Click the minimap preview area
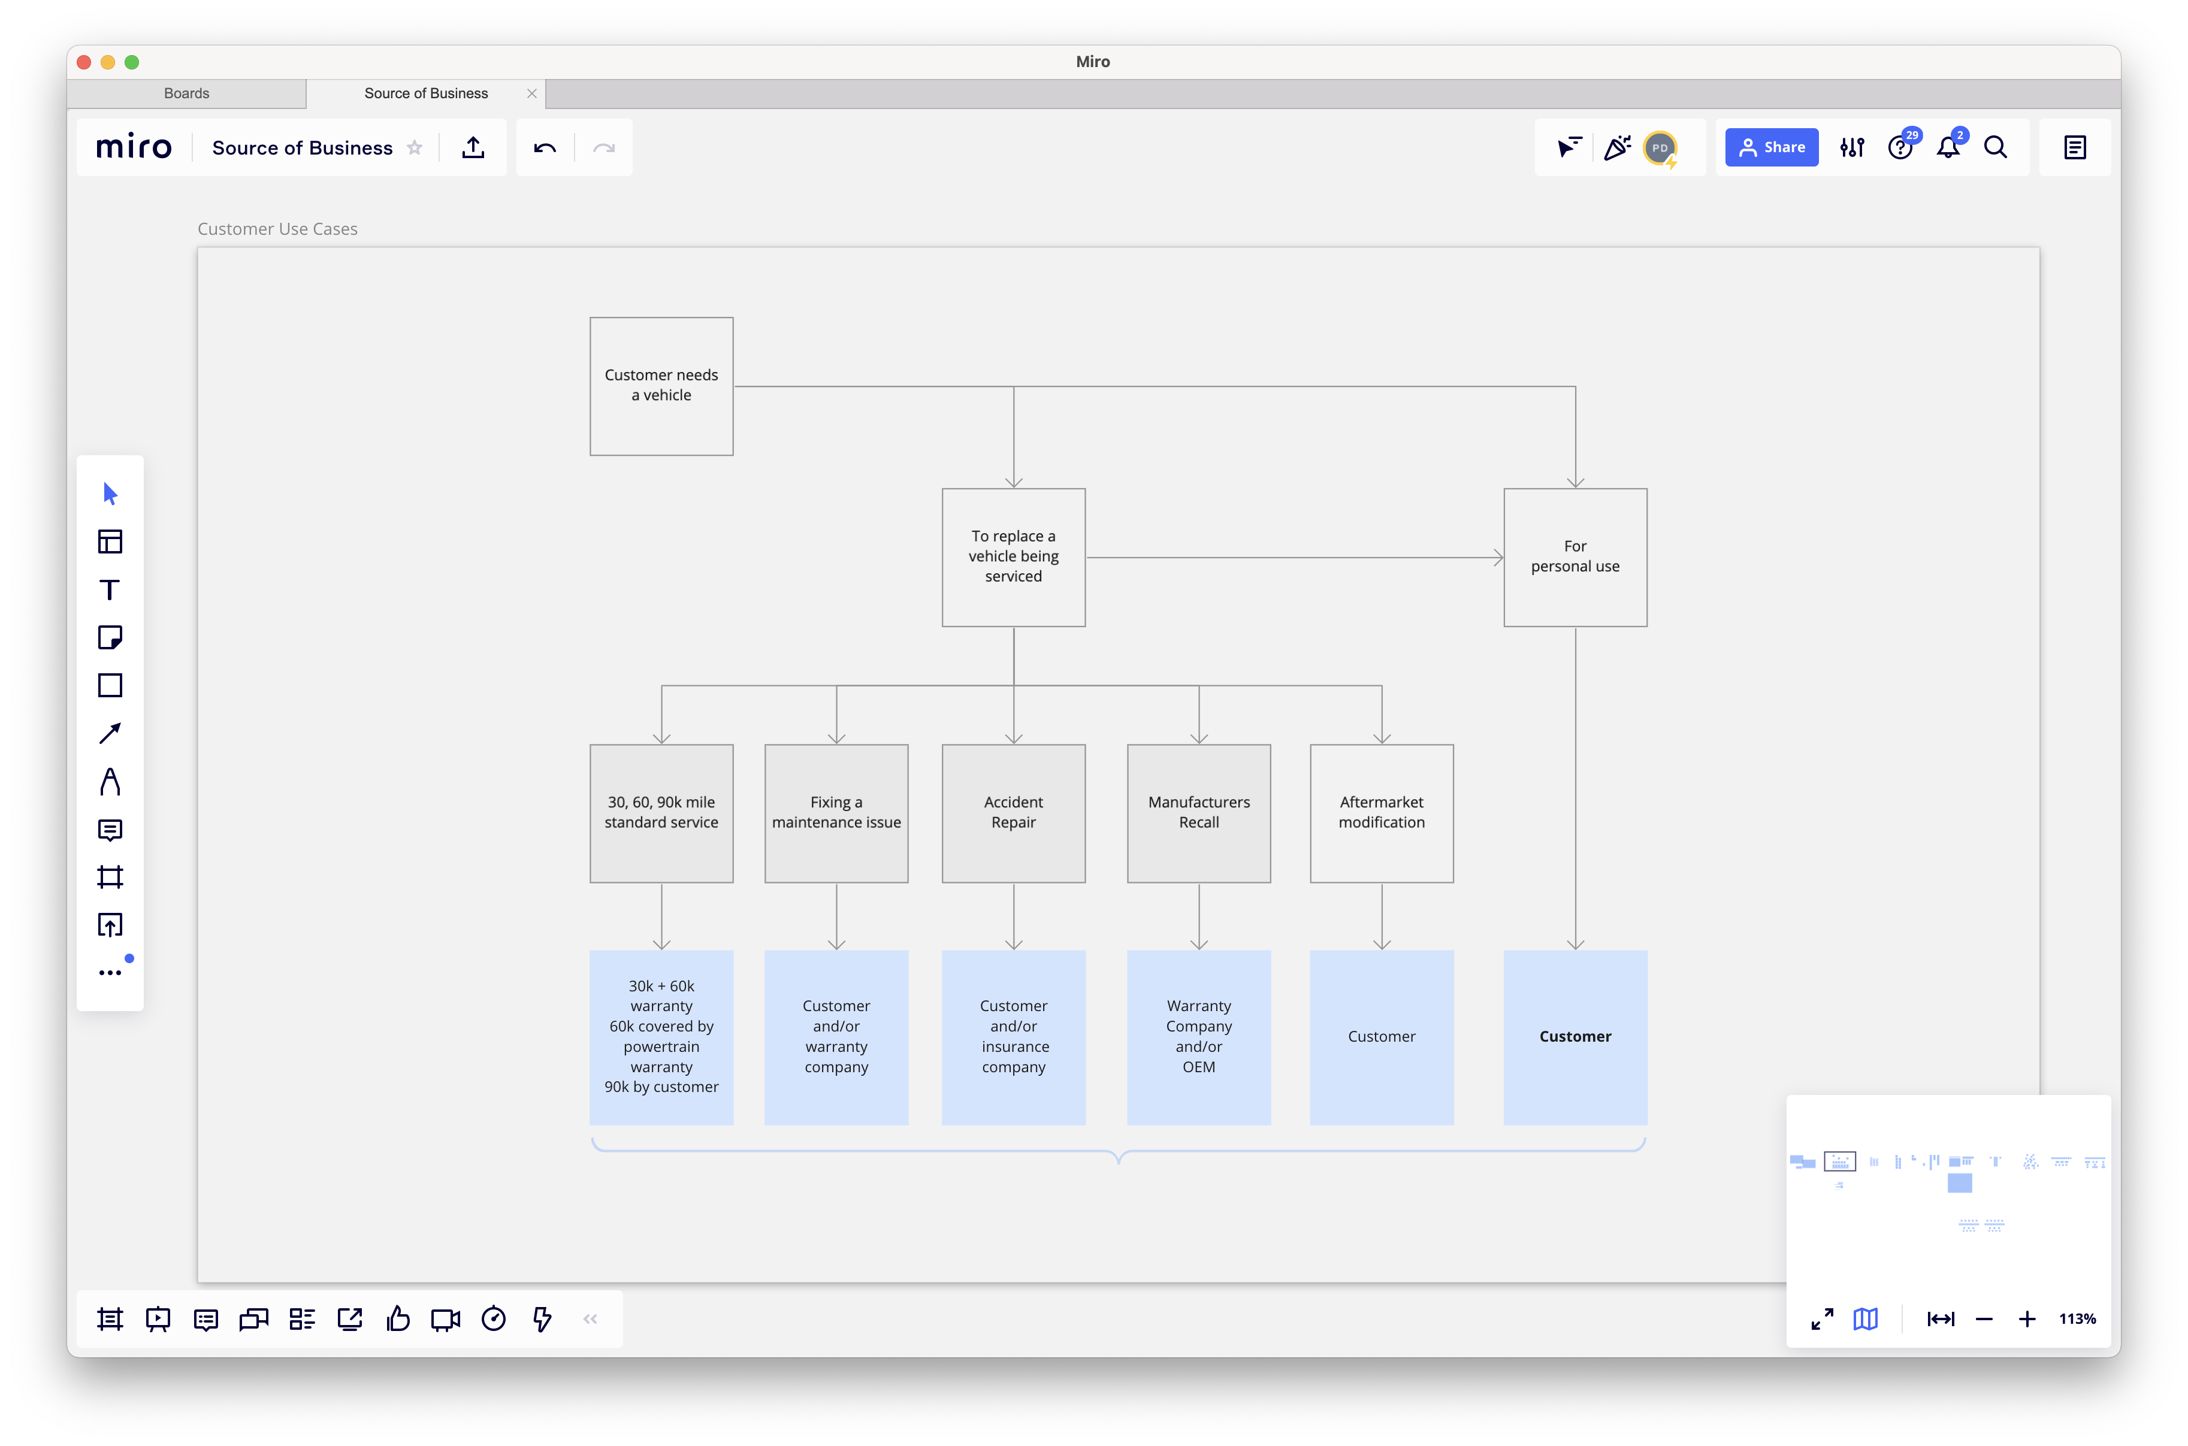The width and height of the screenshot is (2188, 1446). coord(1948,1193)
